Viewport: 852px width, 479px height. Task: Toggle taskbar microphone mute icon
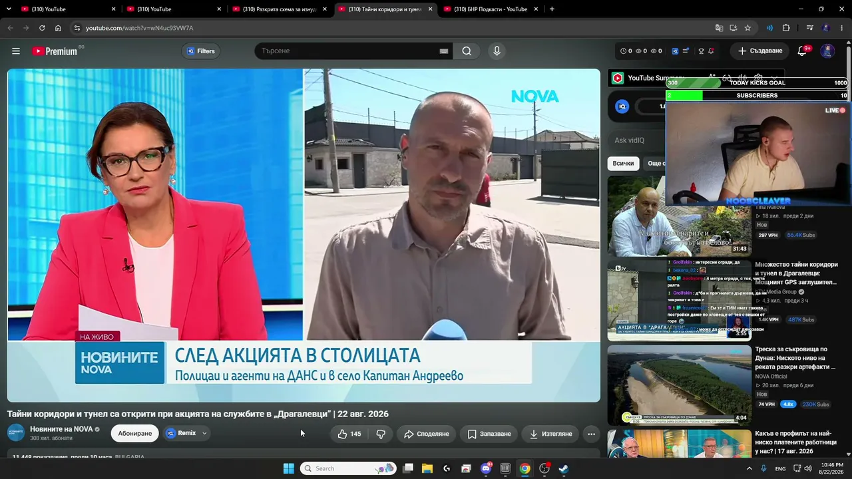click(763, 468)
